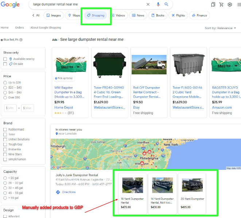Click the $ Min price field
This screenshot has width=241, height=218.
(10, 108)
